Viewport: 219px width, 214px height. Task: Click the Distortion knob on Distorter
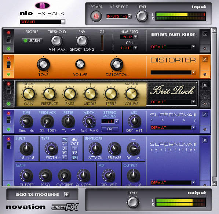click(117, 65)
